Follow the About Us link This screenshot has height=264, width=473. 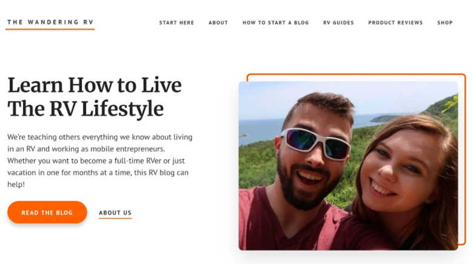tap(115, 213)
